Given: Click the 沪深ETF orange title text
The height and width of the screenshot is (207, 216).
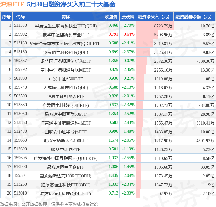Looking at the screenshot, I should point(12,4).
